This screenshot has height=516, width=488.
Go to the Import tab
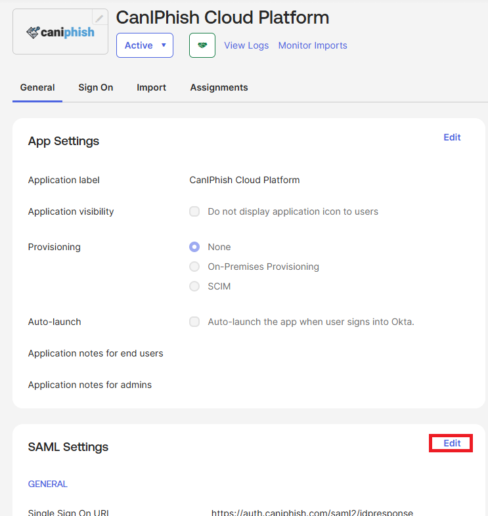pos(151,87)
